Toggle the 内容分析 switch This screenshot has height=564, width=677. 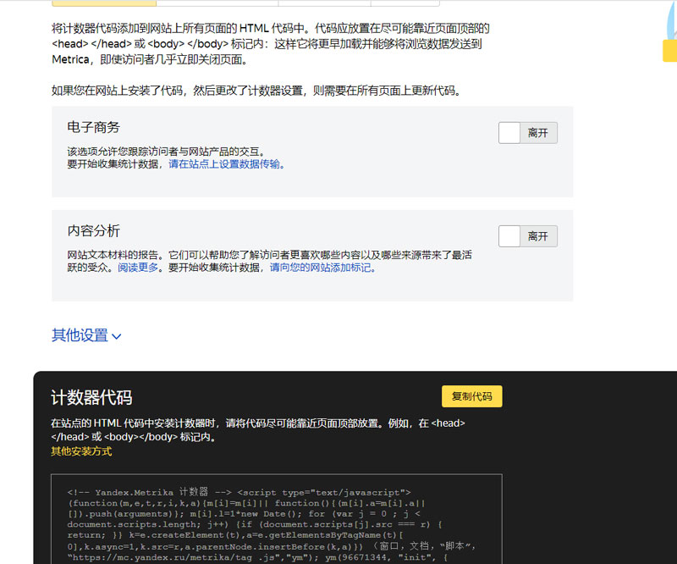[527, 236]
